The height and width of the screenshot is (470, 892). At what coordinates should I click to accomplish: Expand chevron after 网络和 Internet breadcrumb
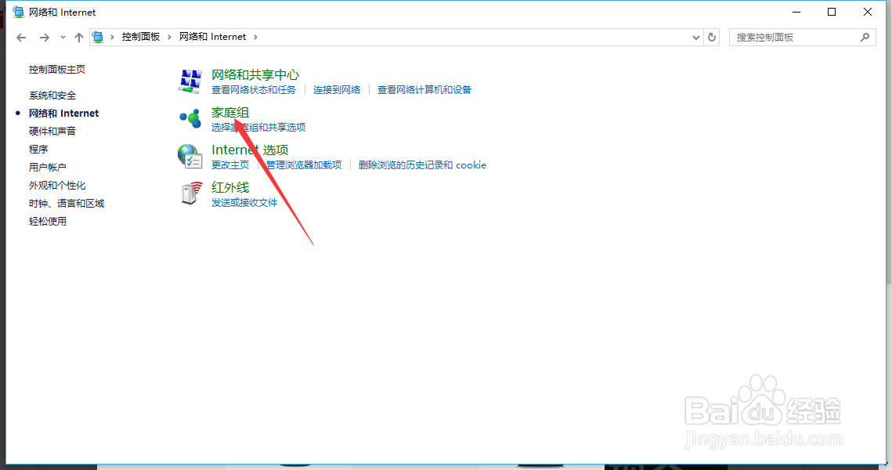click(x=255, y=37)
